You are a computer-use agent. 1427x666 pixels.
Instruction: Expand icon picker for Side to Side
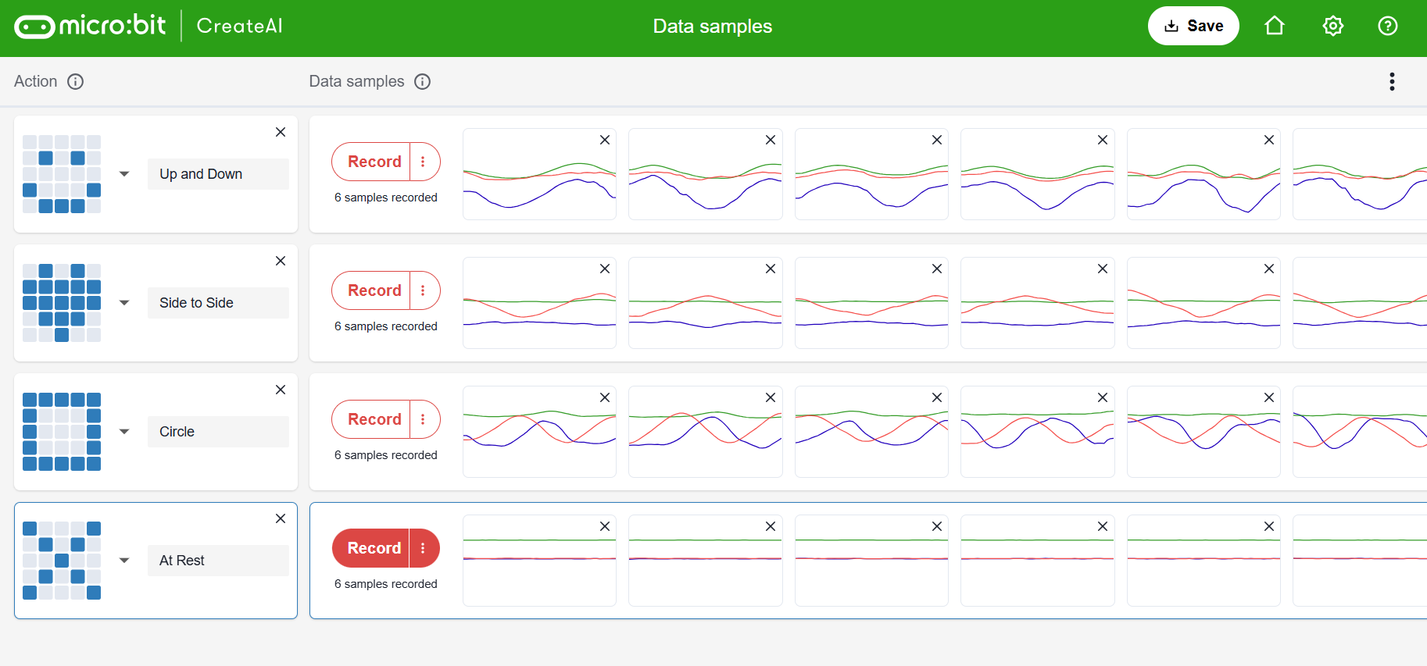124,303
